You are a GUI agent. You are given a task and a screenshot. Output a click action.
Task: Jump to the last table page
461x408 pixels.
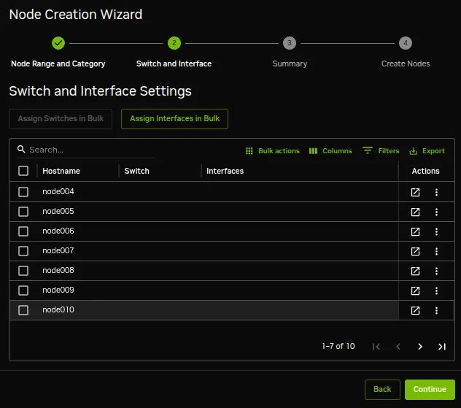pyautogui.click(x=442, y=347)
